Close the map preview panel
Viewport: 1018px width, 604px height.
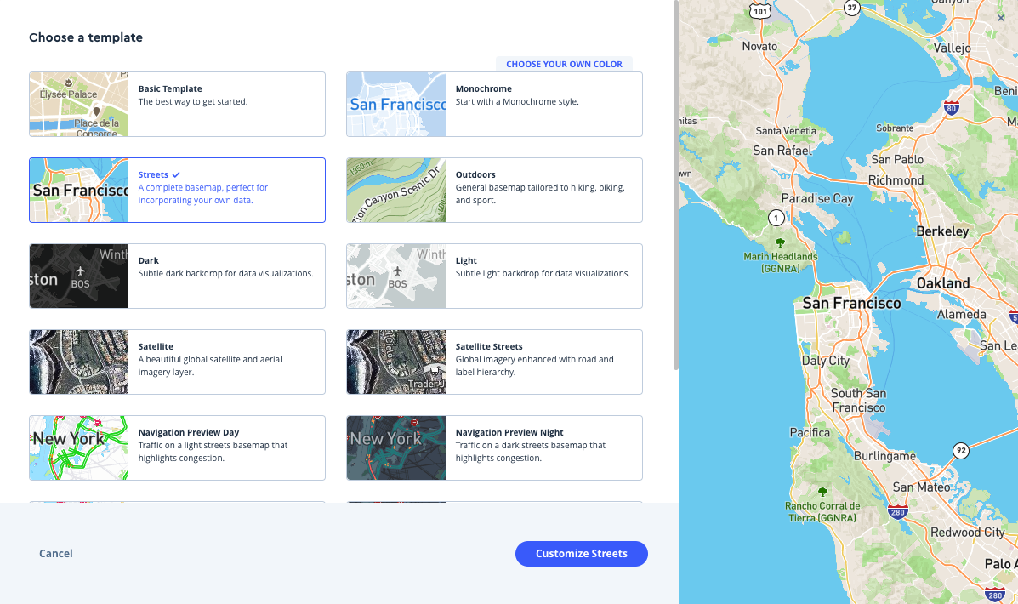pos(1001,17)
